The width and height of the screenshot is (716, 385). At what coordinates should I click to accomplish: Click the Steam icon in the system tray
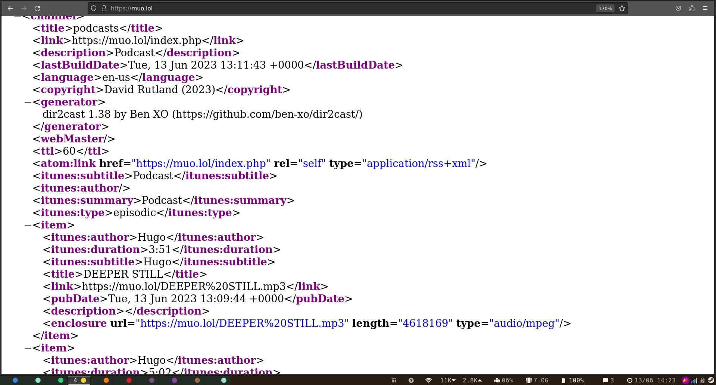[x=711, y=380]
